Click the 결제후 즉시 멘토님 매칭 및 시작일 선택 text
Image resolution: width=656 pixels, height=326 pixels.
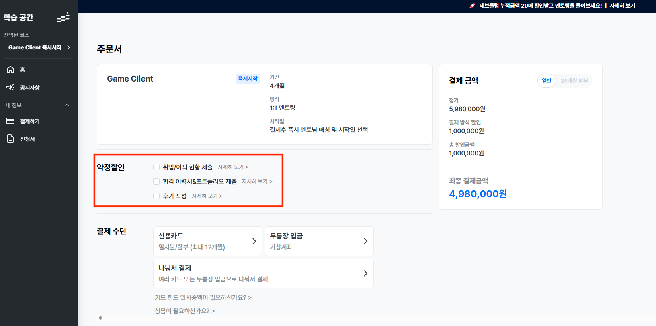click(x=319, y=130)
